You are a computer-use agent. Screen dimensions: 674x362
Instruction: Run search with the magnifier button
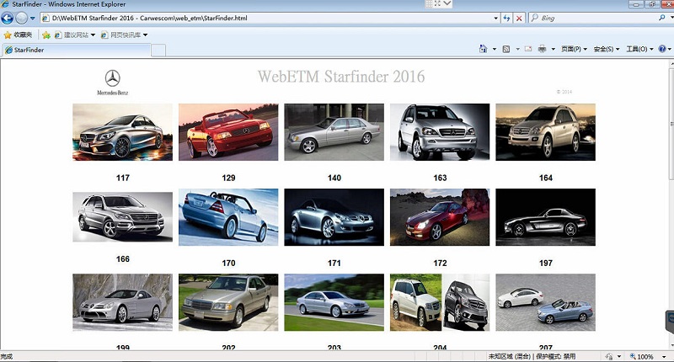[x=661, y=18]
